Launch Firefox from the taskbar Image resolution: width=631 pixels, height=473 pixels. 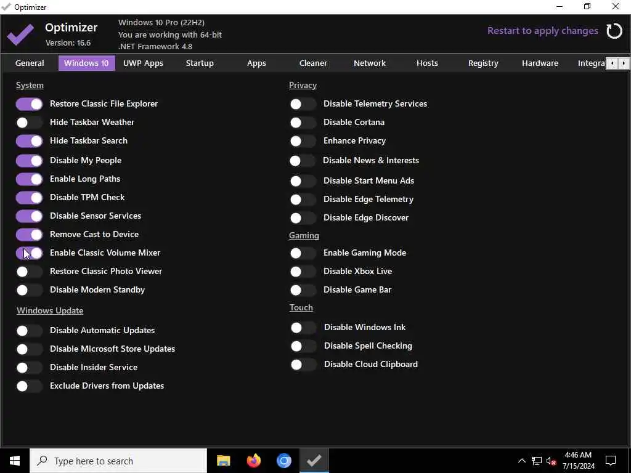point(253,461)
